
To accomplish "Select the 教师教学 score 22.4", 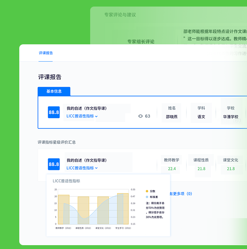I will 171,169.
